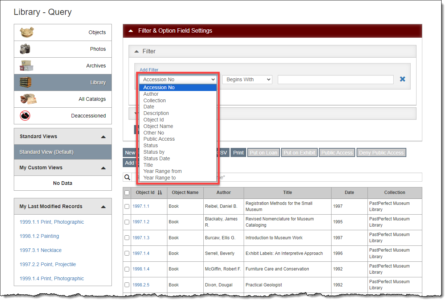Select checkbox for record 1998.1.4
The width and height of the screenshot is (447, 302).
tap(127, 269)
